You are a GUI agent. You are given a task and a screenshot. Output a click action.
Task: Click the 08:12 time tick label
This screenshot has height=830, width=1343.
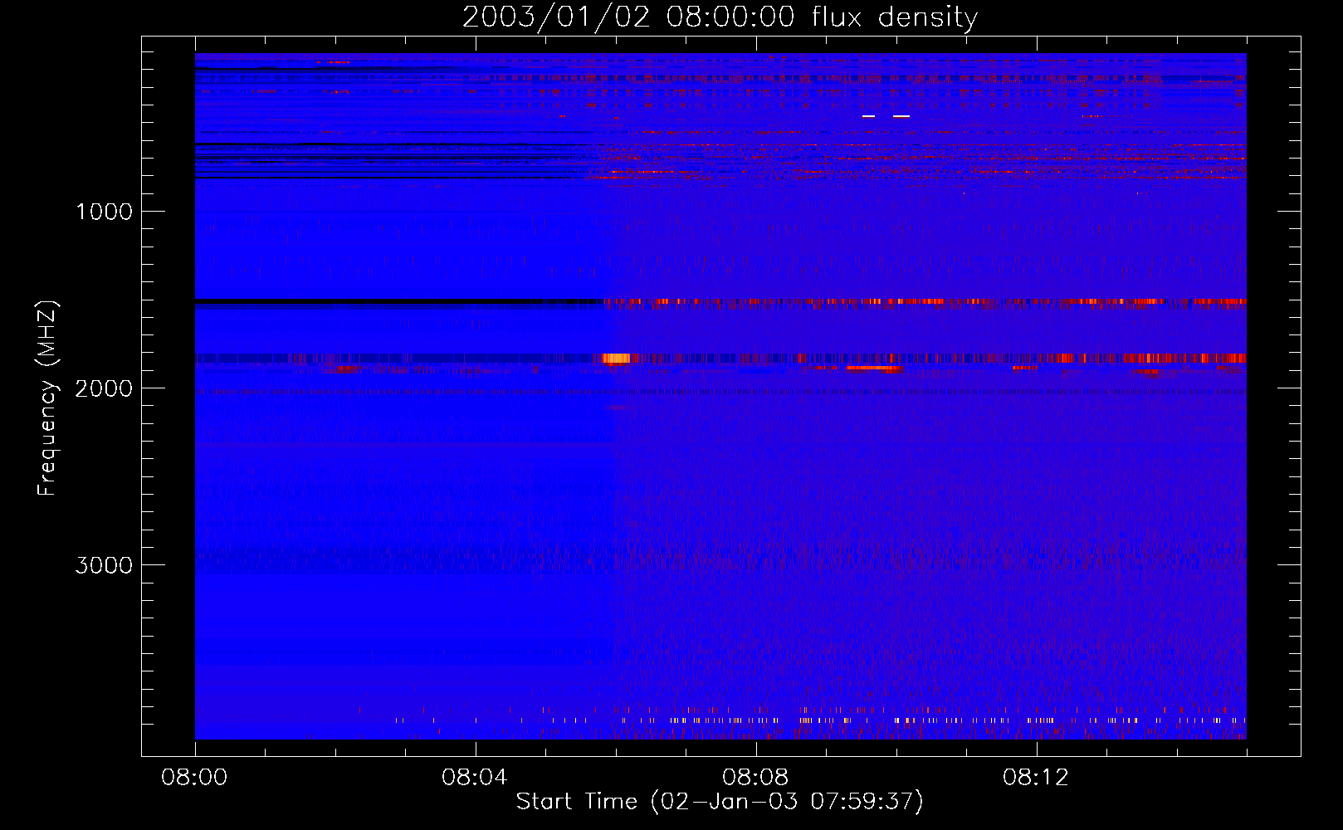tap(1036, 778)
